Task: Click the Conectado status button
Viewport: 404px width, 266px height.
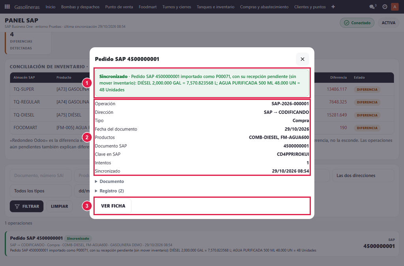Action: pyautogui.click(x=357, y=22)
